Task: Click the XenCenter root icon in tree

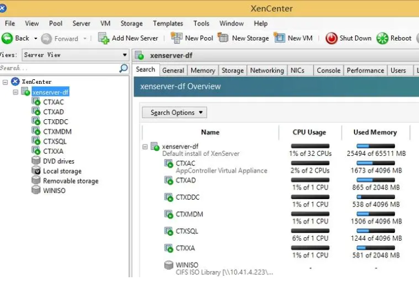Action: [x=15, y=81]
